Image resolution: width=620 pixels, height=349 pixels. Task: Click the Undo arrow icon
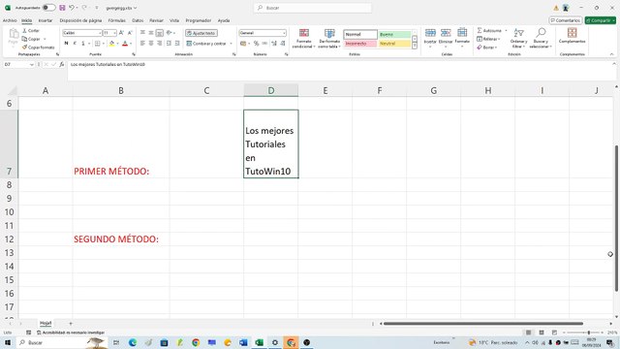pyautogui.click(x=71, y=8)
